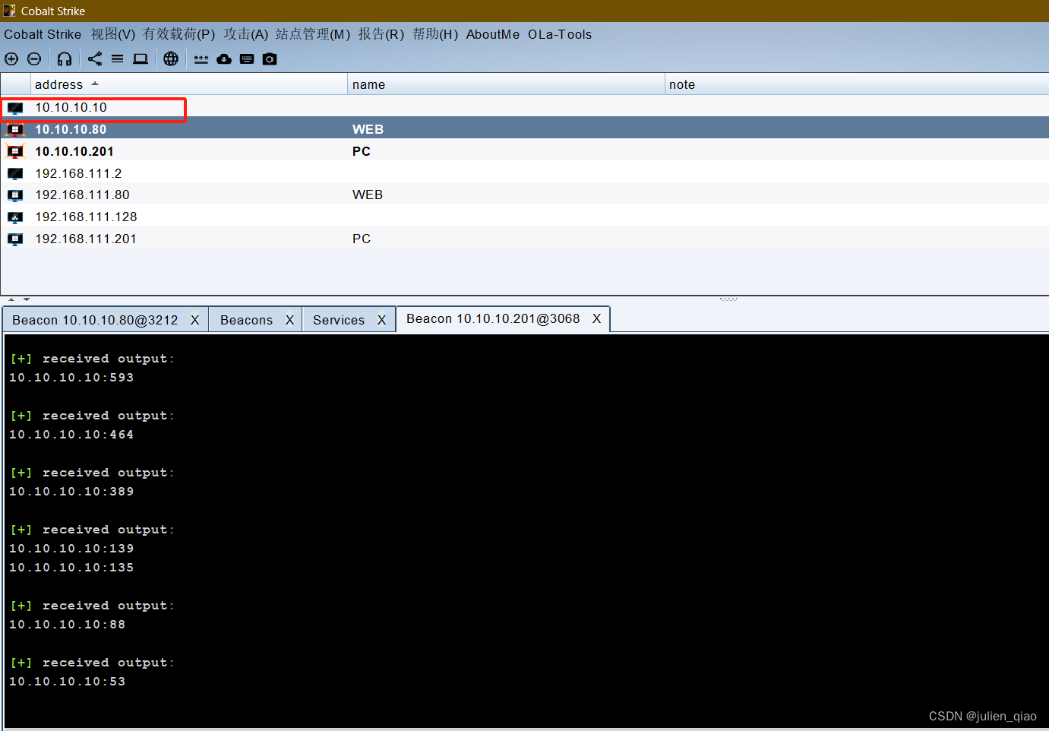The height and width of the screenshot is (731, 1049).
Task: Click the 10.10.10.10:88 output line
Action: (68, 625)
